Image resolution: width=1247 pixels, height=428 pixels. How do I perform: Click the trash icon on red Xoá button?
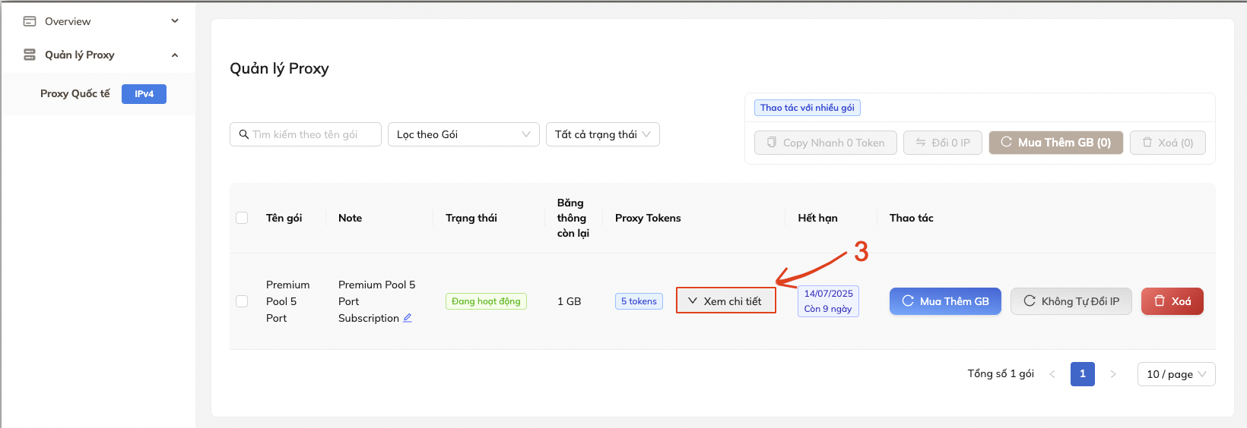tap(1160, 301)
